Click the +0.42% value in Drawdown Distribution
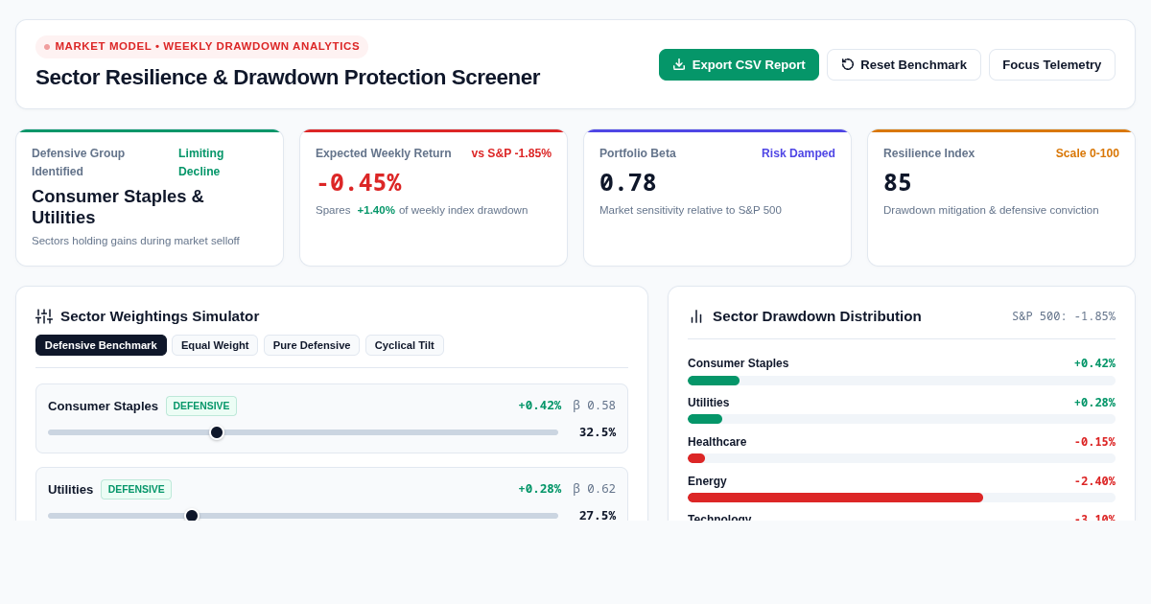Screen dimensions: 1151x604 click(x=1094, y=363)
